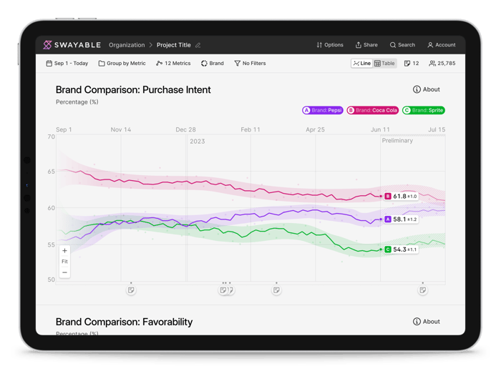
Task: View the 25,785 respondents count
Action: coord(442,63)
